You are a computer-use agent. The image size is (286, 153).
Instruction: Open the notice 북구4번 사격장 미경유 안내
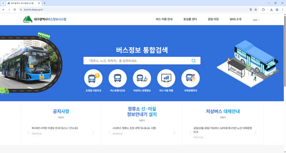point(55,128)
